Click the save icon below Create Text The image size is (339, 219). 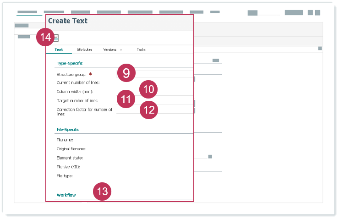click(56, 38)
